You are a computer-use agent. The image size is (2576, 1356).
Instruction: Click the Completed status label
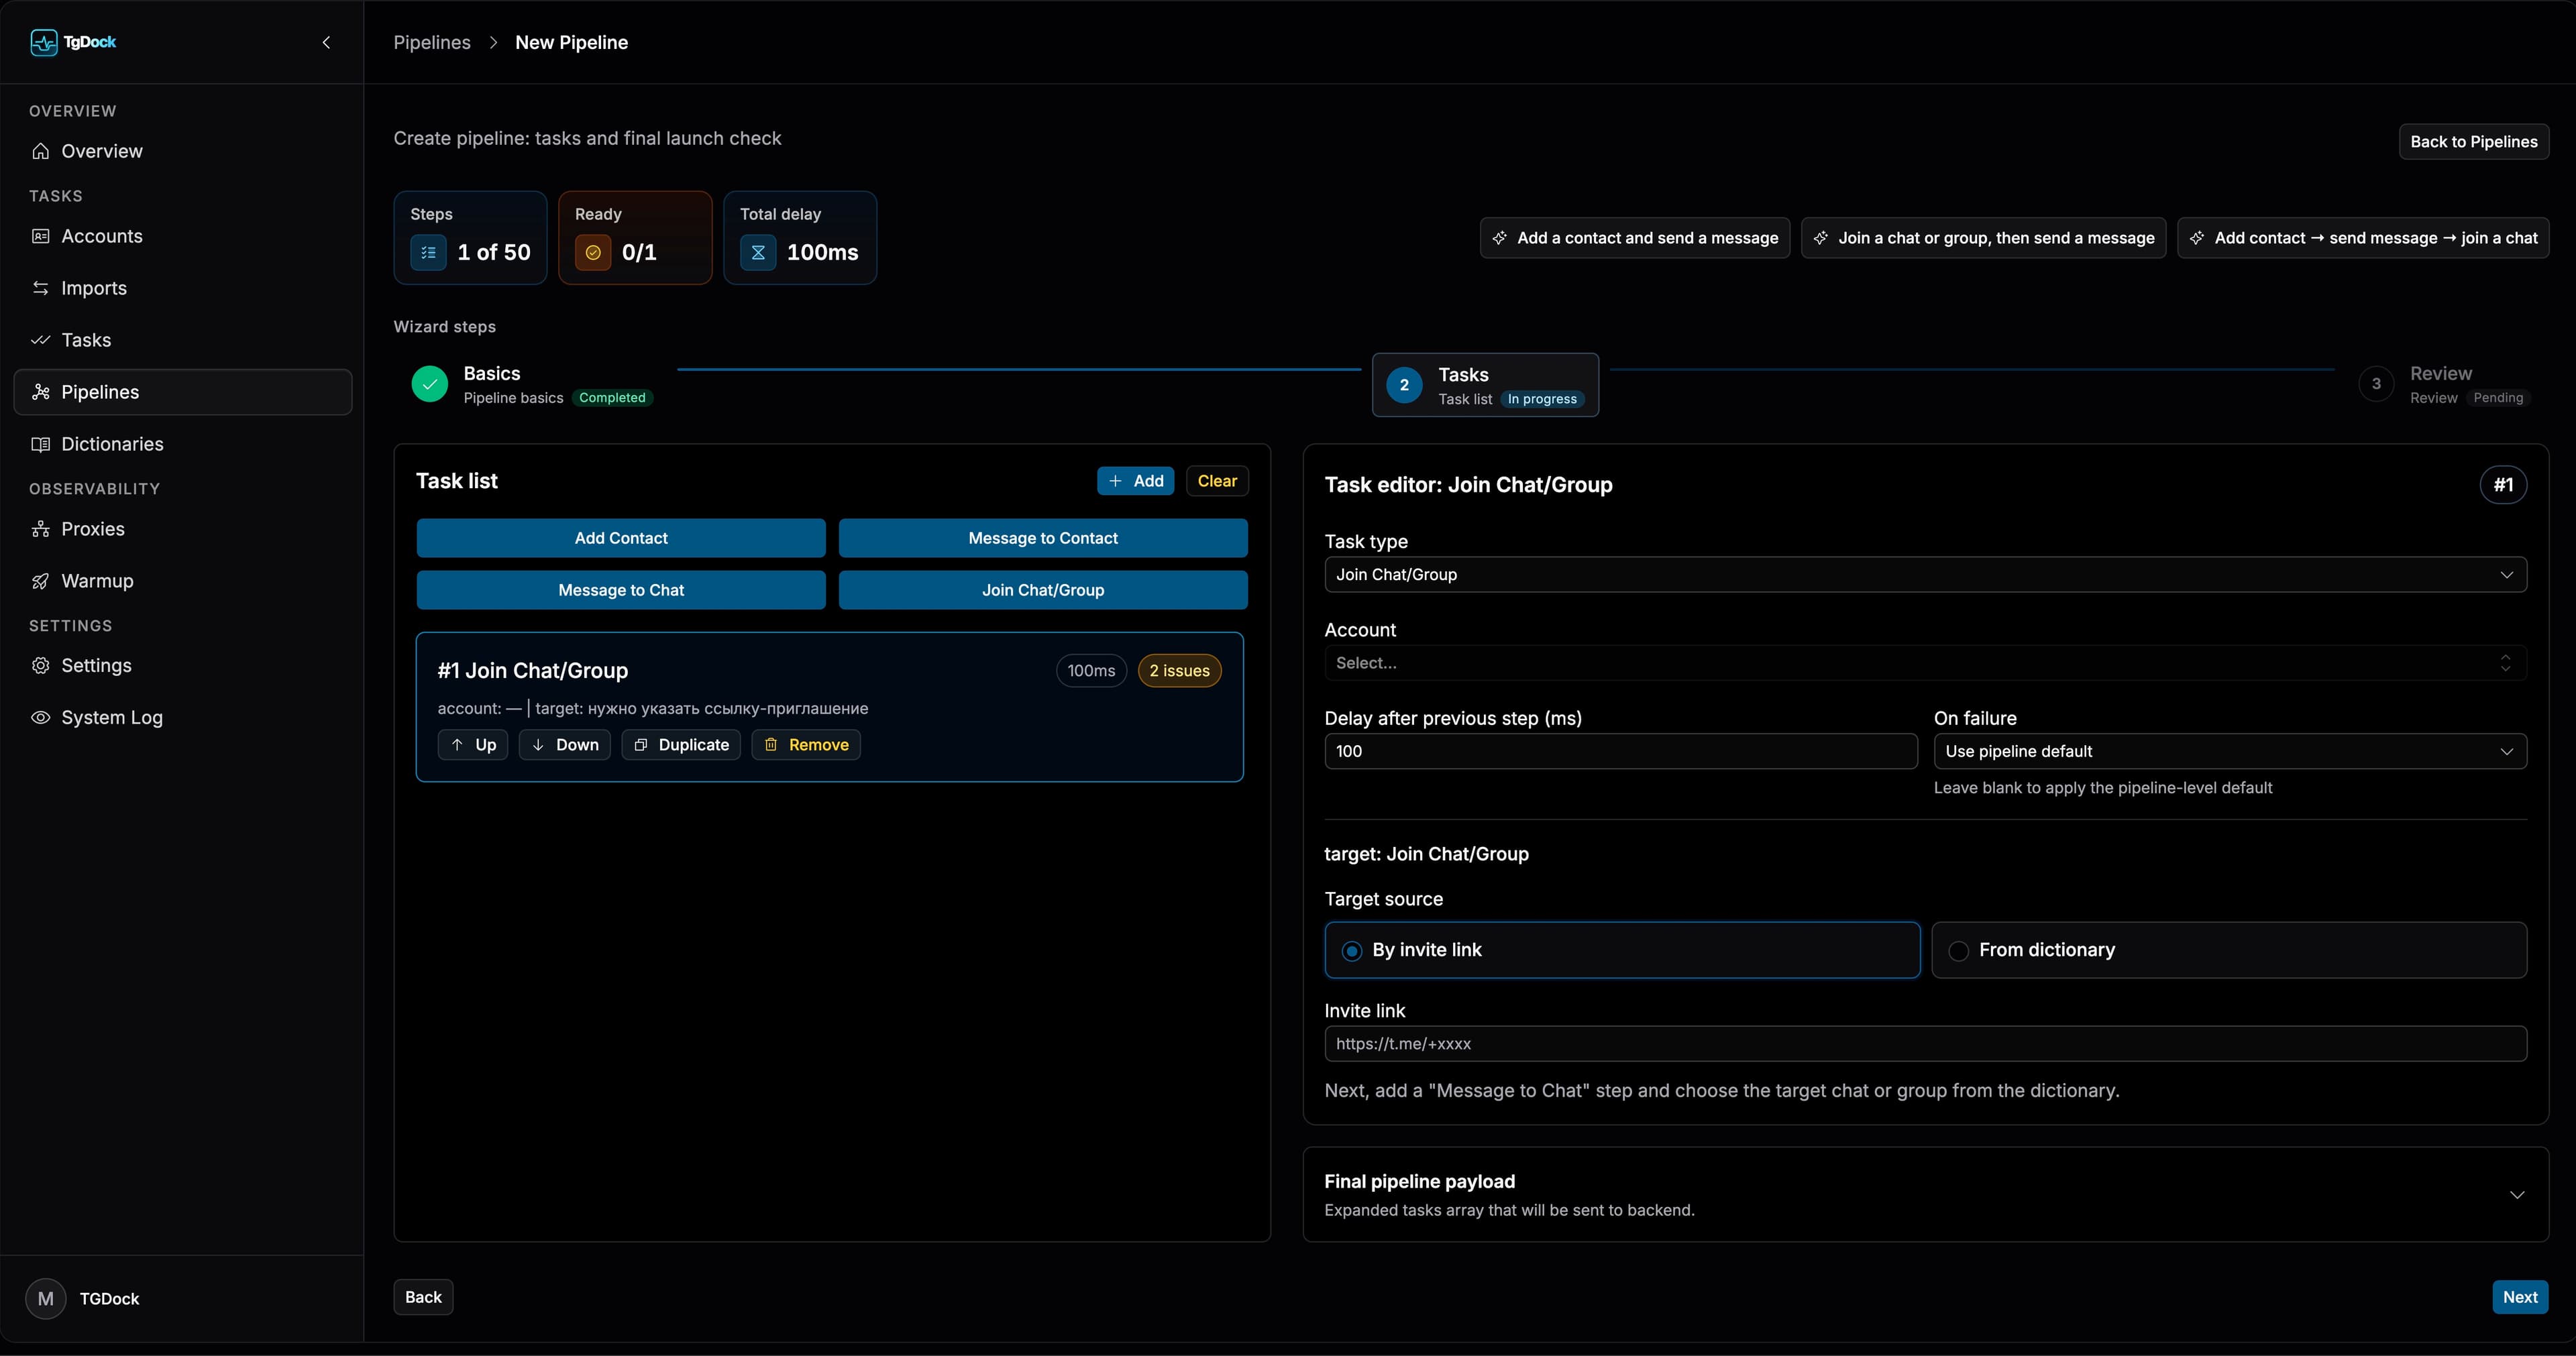(612, 398)
